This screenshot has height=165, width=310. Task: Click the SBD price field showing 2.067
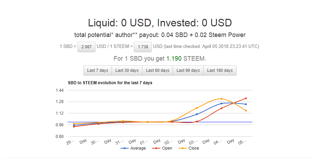86,47
